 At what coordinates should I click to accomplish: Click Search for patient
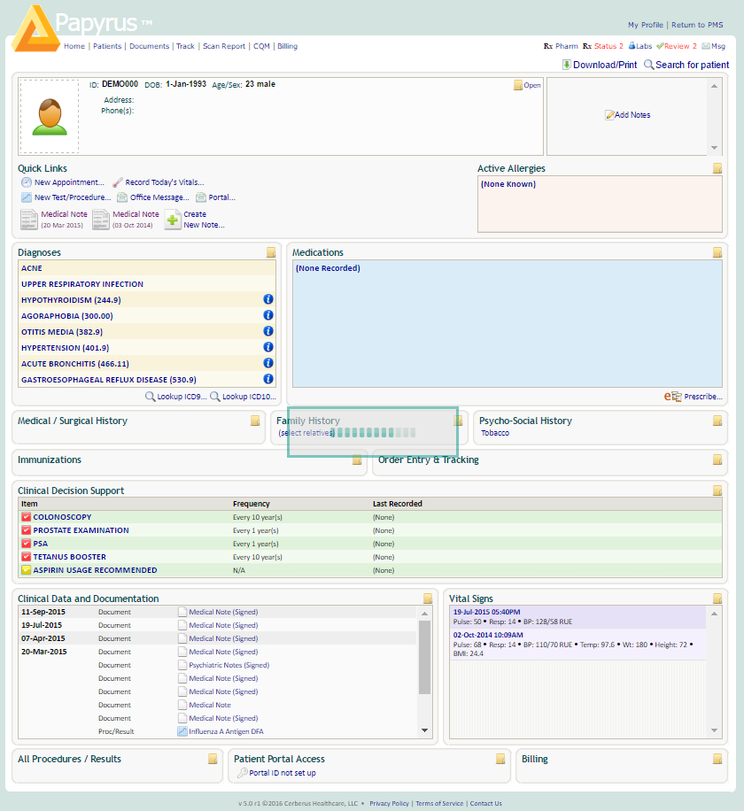pyautogui.click(x=686, y=65)
